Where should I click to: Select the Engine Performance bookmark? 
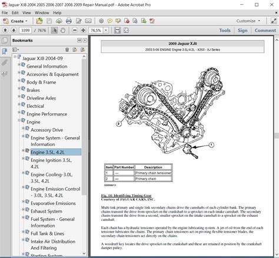pos(47,114)
